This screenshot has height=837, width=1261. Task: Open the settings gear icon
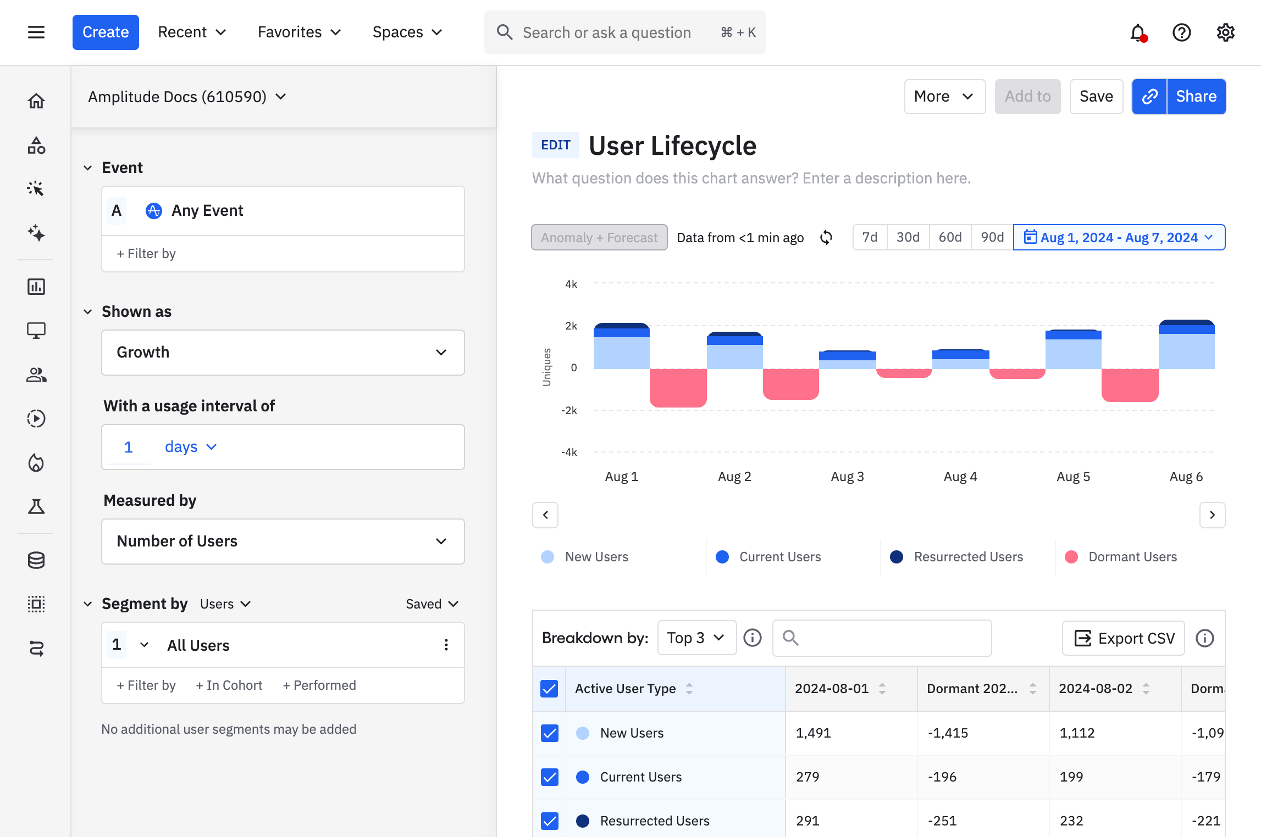click(1225, 33)
